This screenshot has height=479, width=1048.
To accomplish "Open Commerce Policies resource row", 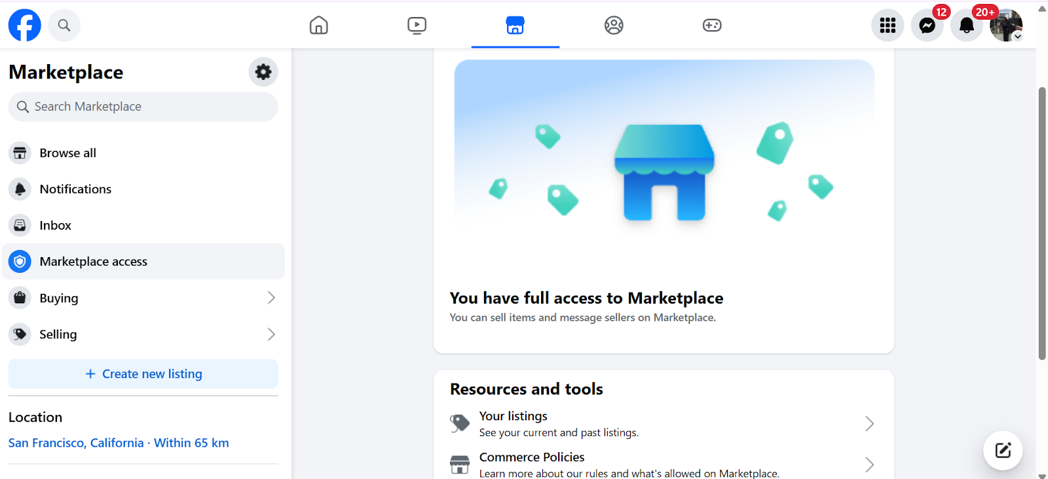I will (664, 465).
